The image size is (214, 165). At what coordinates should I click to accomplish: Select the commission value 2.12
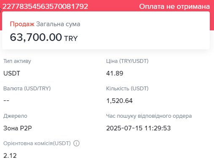tap(10, 156)
